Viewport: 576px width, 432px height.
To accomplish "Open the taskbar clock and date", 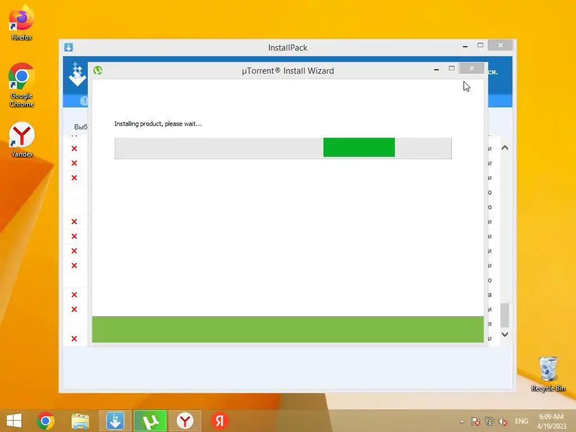I will pyautogui.click(x=551, y=421).
